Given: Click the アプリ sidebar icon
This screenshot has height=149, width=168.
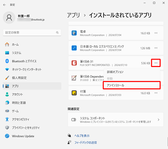Looking at the screenshot, I should tap(7, 86).
